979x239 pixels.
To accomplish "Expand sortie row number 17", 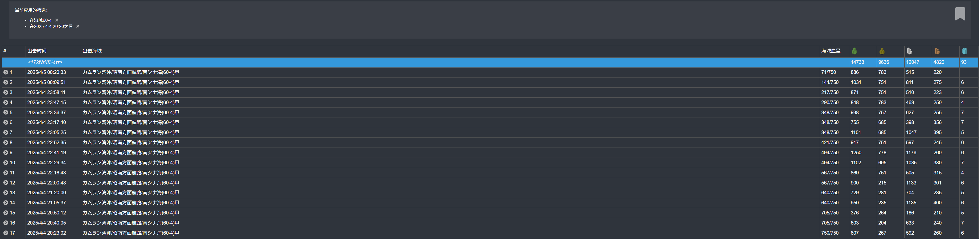I will (x=6, y=233).
